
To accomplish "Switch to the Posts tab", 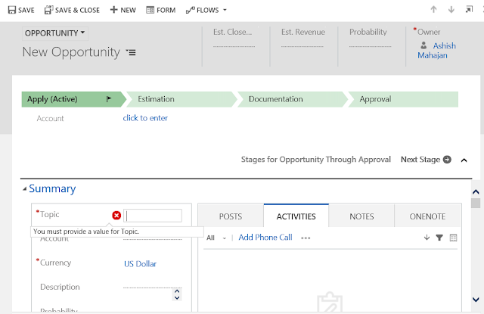I will (230, 216).
